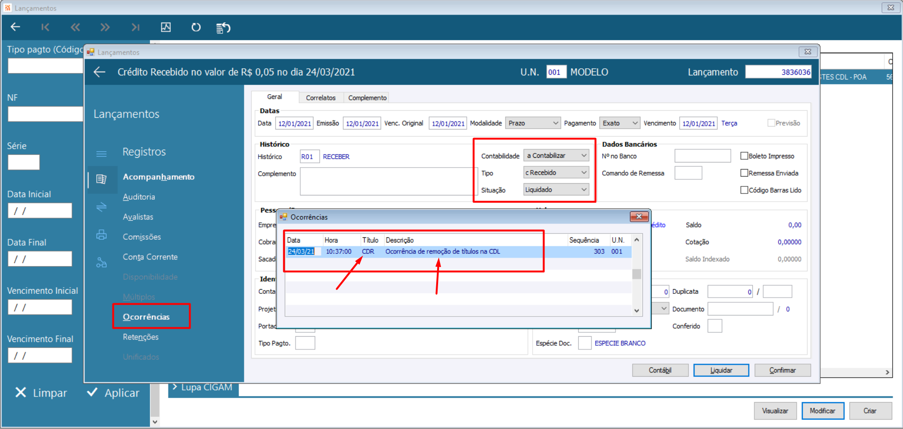903x429 pixels.
Task: Click the Contábil button
Action: click(660, 370)
